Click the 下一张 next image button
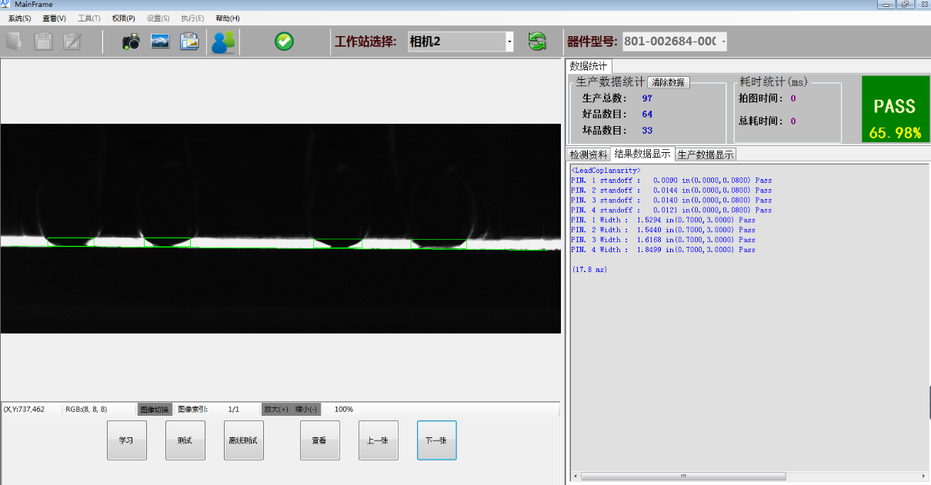The width and height of the screenshot is (931, 485). (x=437, y=440)
